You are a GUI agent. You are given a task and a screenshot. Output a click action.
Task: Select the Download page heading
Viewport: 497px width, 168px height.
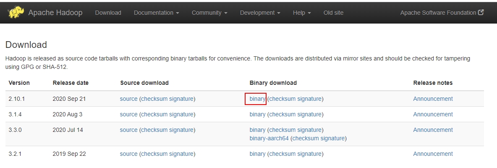click(x=26, y=45)
